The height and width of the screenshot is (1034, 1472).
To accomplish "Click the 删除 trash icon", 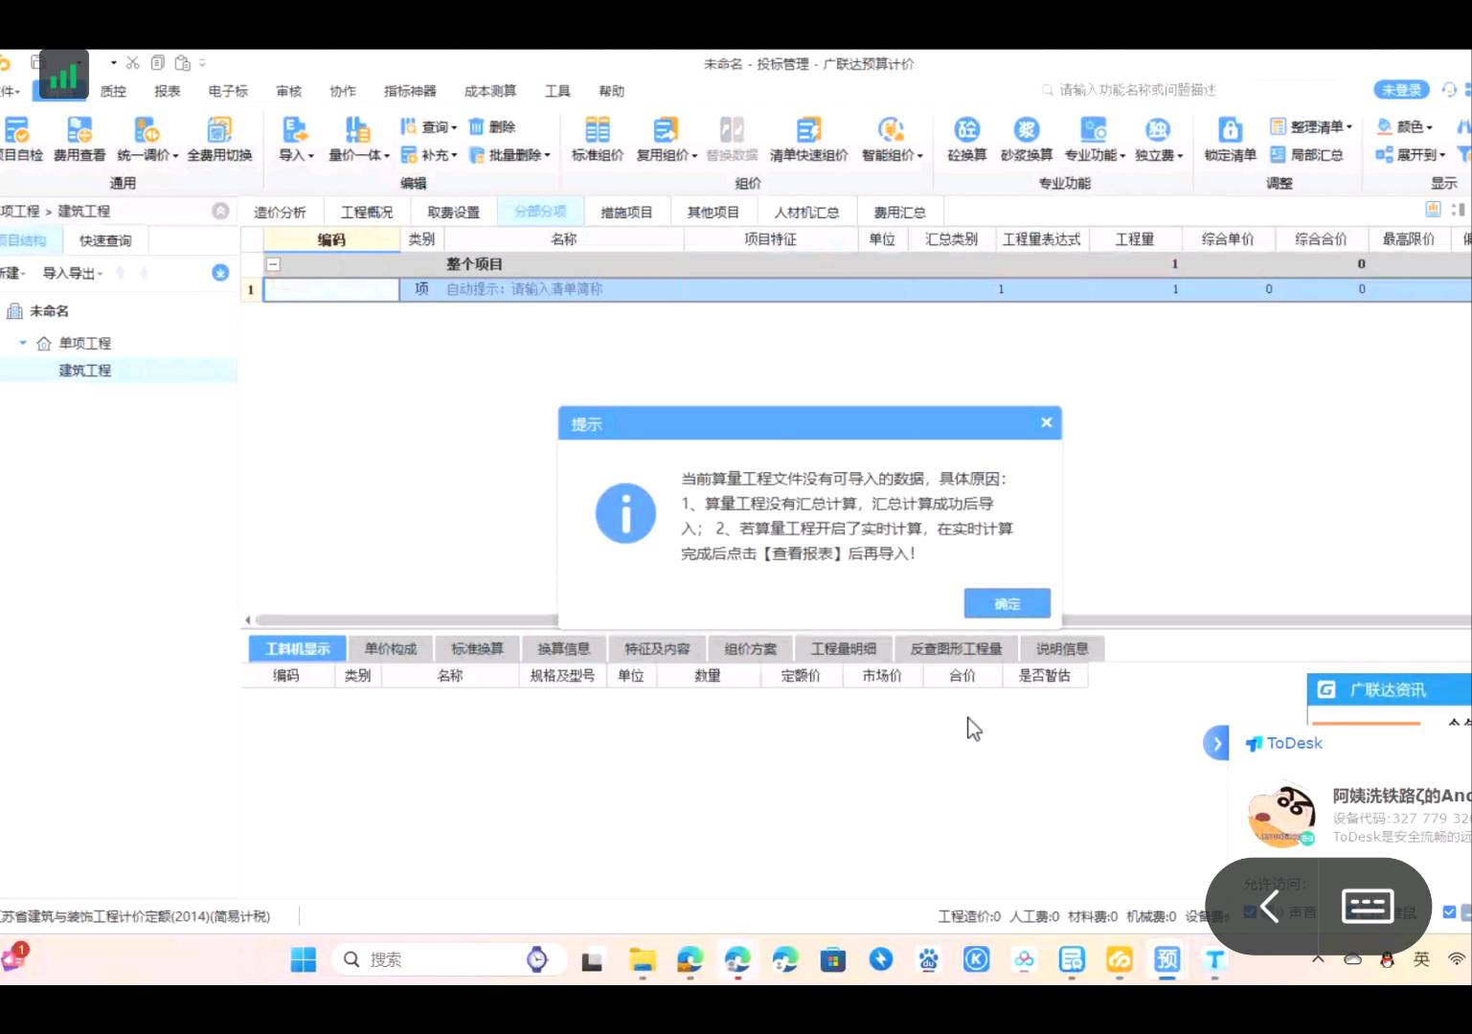I will (x=476, y=126).
